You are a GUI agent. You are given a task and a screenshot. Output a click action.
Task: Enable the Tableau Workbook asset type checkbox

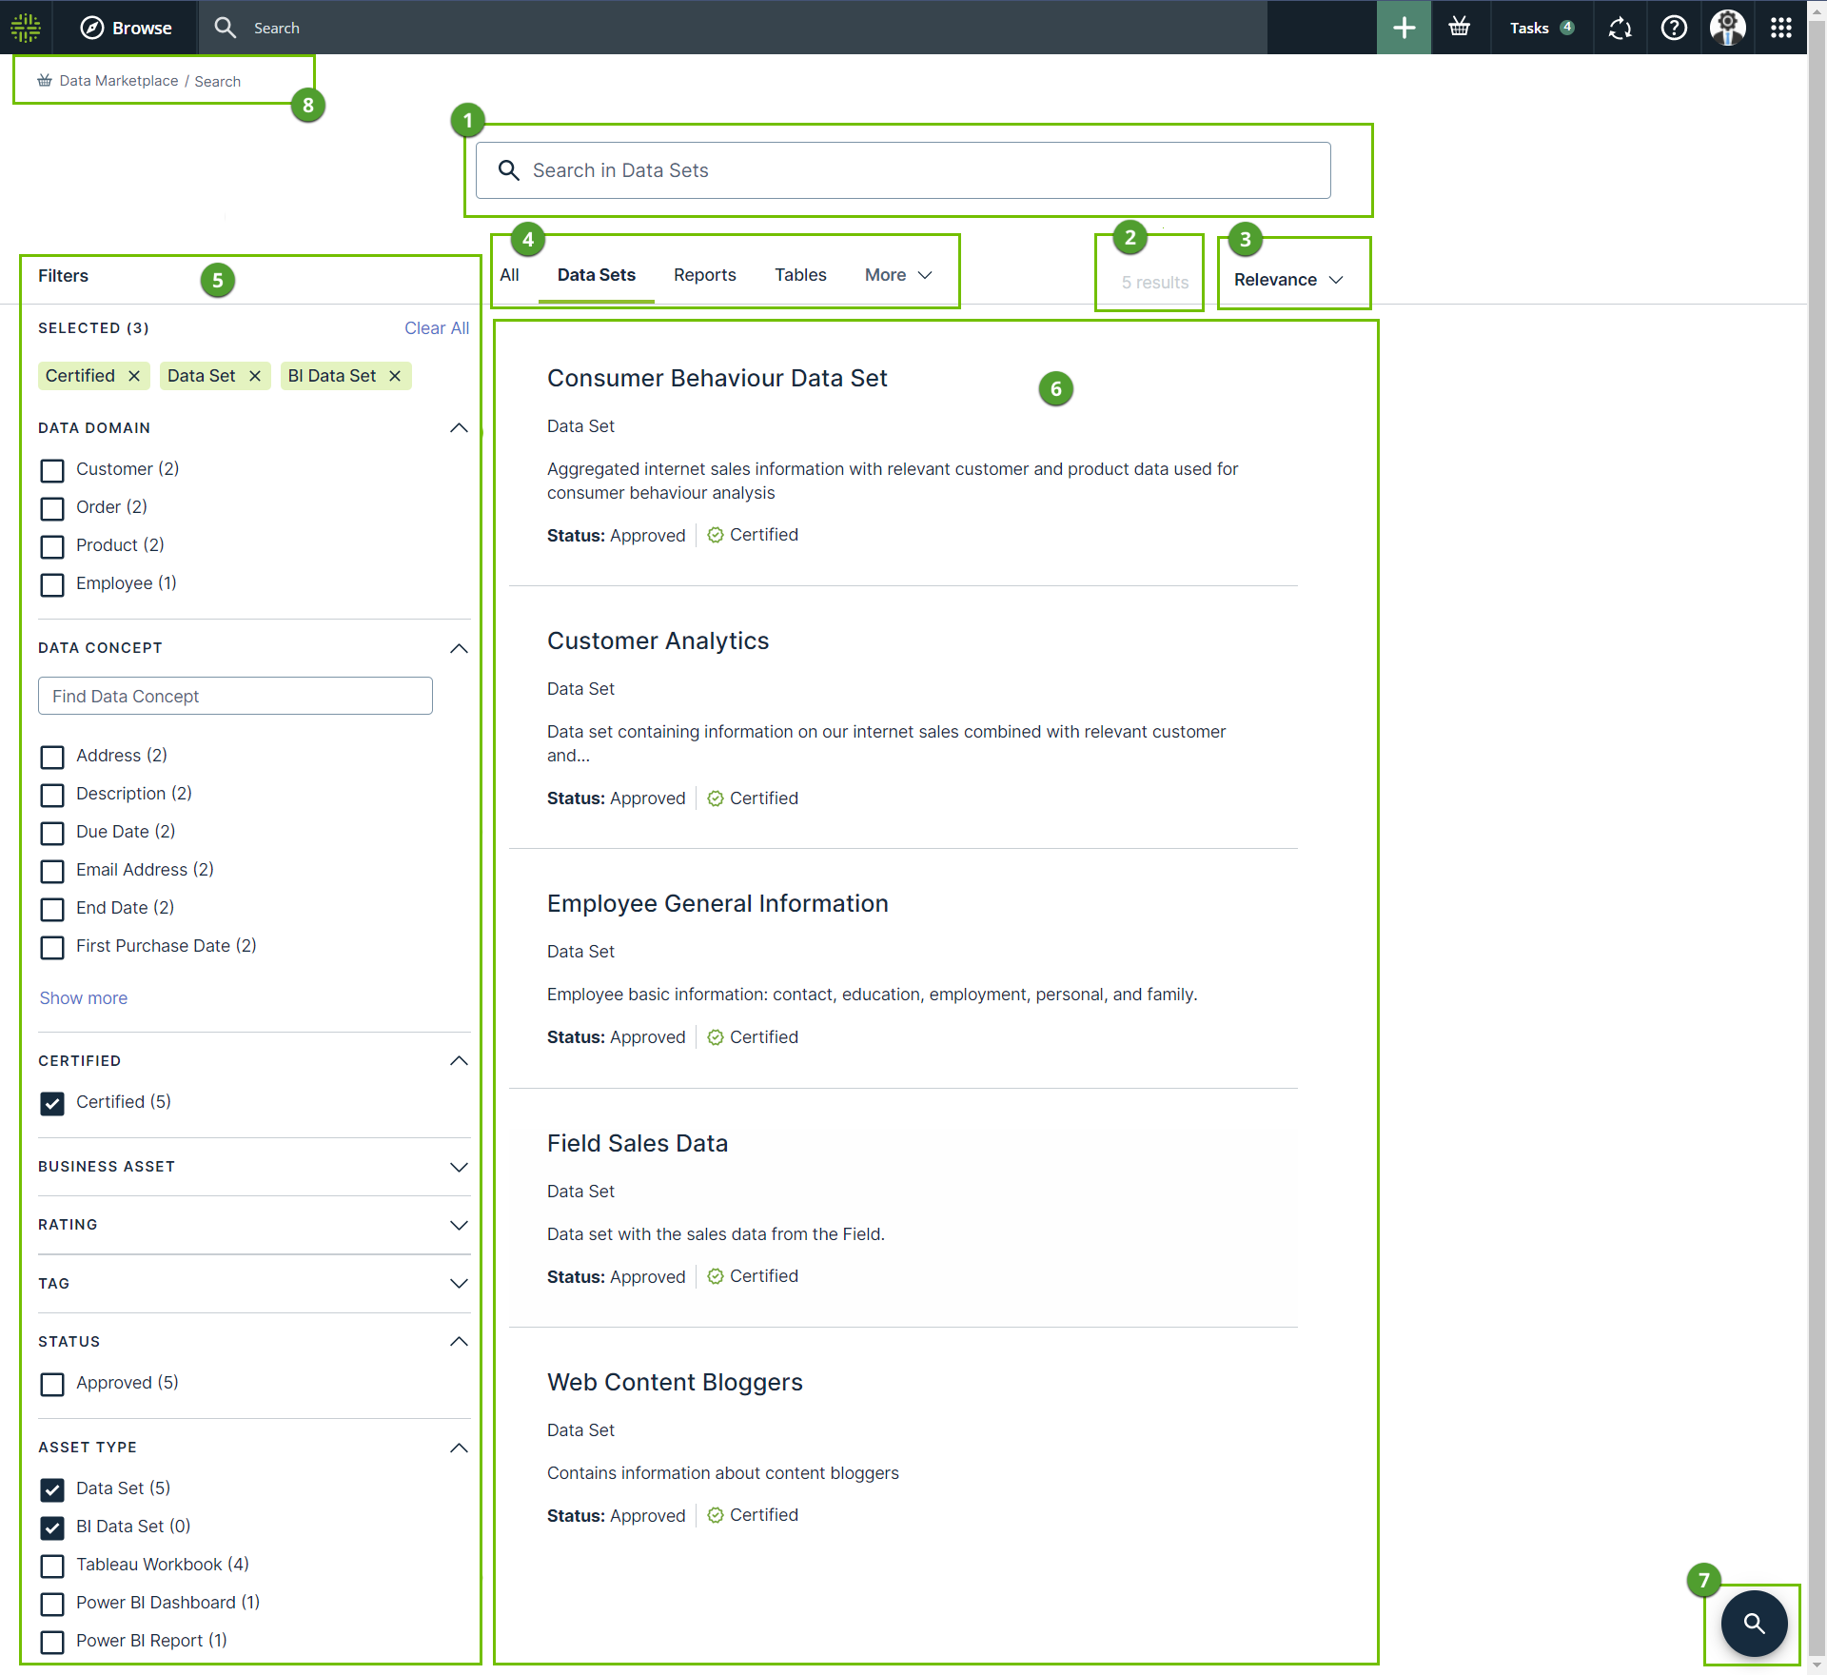(52, 1566)
